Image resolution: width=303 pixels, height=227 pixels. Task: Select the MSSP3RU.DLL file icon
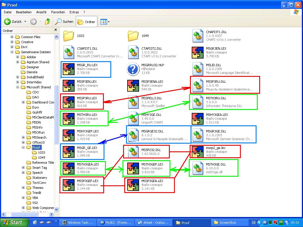pyautogui.click(x=198, y=85)
